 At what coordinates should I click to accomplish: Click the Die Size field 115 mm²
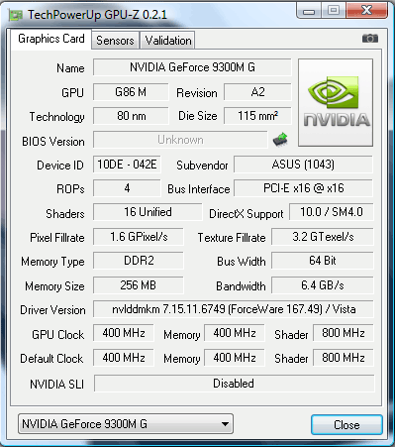[x=257, y=116]
